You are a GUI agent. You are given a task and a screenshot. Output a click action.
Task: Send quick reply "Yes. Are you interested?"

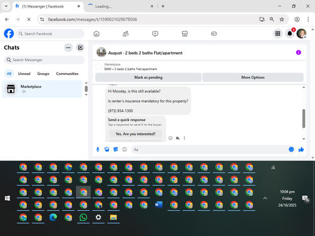pos(135,134)
